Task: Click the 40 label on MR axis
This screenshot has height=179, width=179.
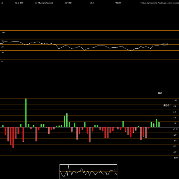Action: [175, 118]
